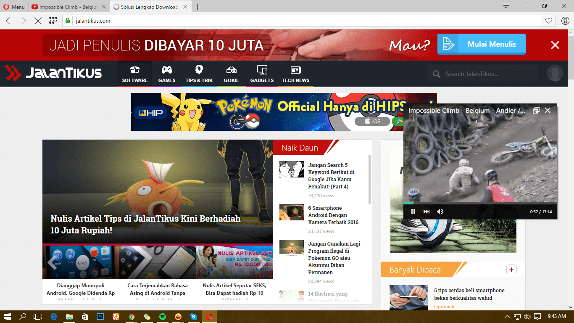The width and height of the screenshot is (574, 323).
Task: Focus the jalantikus.com address bar
Action: tap(302, 21)
